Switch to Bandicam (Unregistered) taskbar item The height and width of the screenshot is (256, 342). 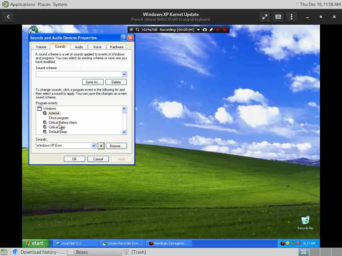[169, 243]
